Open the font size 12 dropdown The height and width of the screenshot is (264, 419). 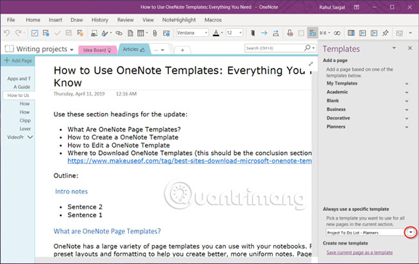(x=240, y=33)
